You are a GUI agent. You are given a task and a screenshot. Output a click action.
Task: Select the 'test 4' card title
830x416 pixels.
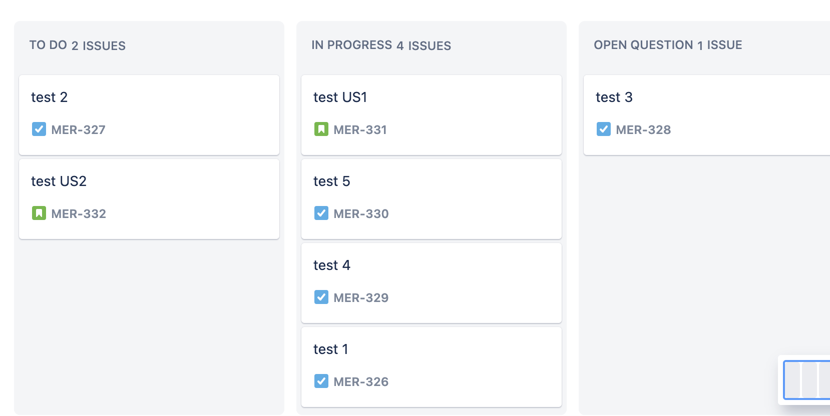(331, 265)
